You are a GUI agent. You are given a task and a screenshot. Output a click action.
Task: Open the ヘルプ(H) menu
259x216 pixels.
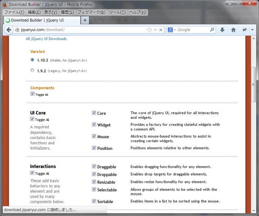(x=138, y=12)
